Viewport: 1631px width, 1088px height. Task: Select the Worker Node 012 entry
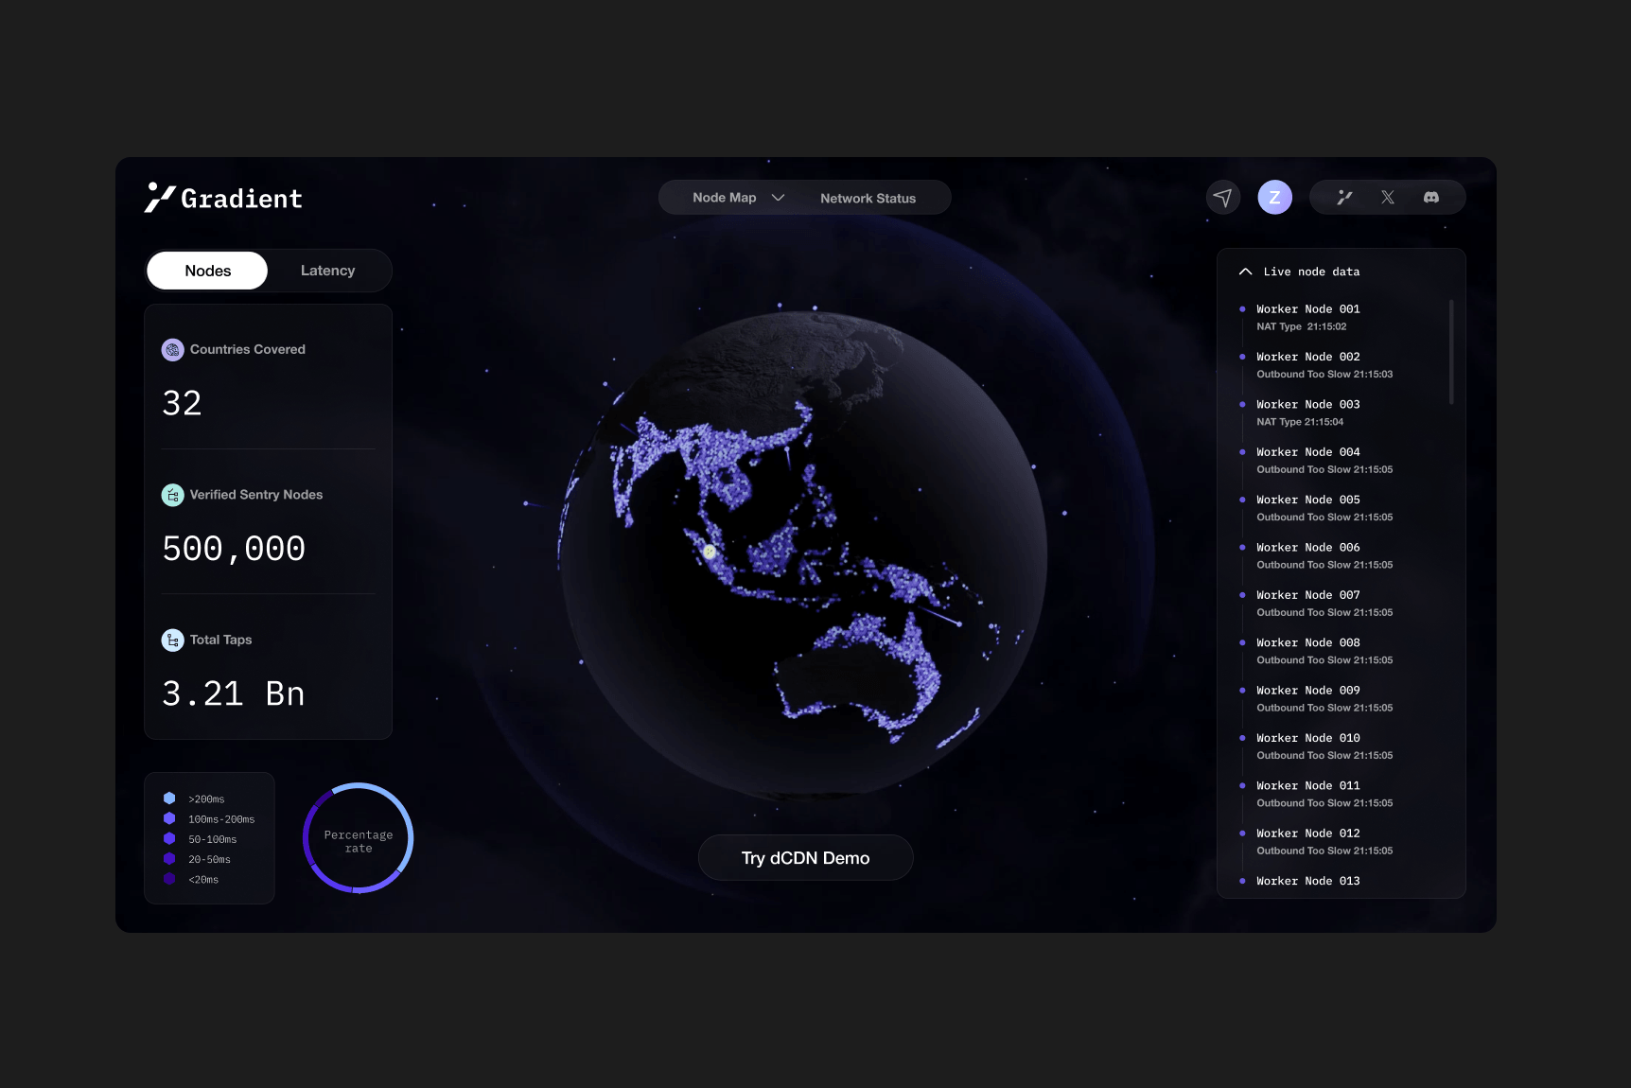[x=1324, y=842]
